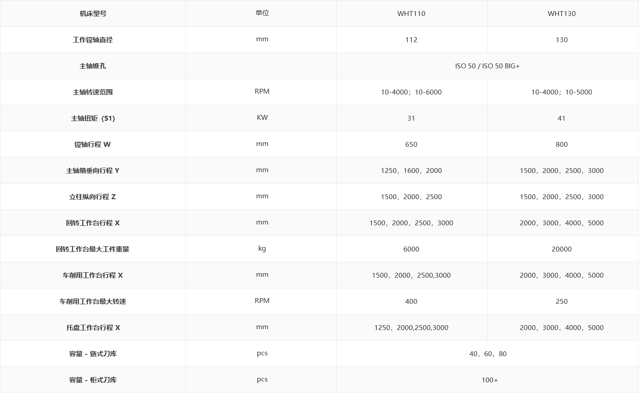Click the 100+ cabinet magazine capacity cell
Image resolution: width=639 pixels, height=393 pixels.
pyautogui.click(x=489, y=380)
